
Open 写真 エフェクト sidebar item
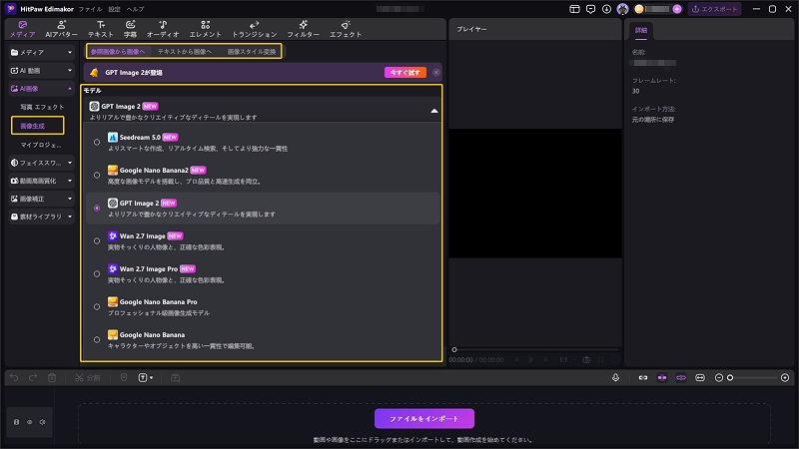[42, 107]
